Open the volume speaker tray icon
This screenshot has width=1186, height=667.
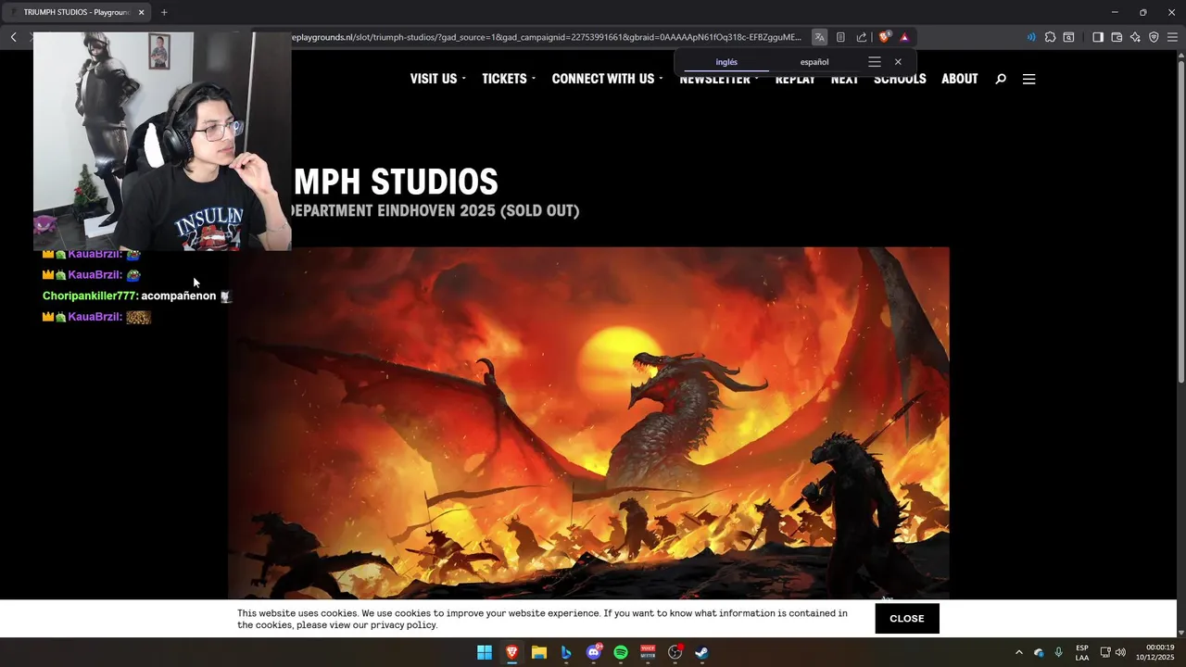[1121, 652]
